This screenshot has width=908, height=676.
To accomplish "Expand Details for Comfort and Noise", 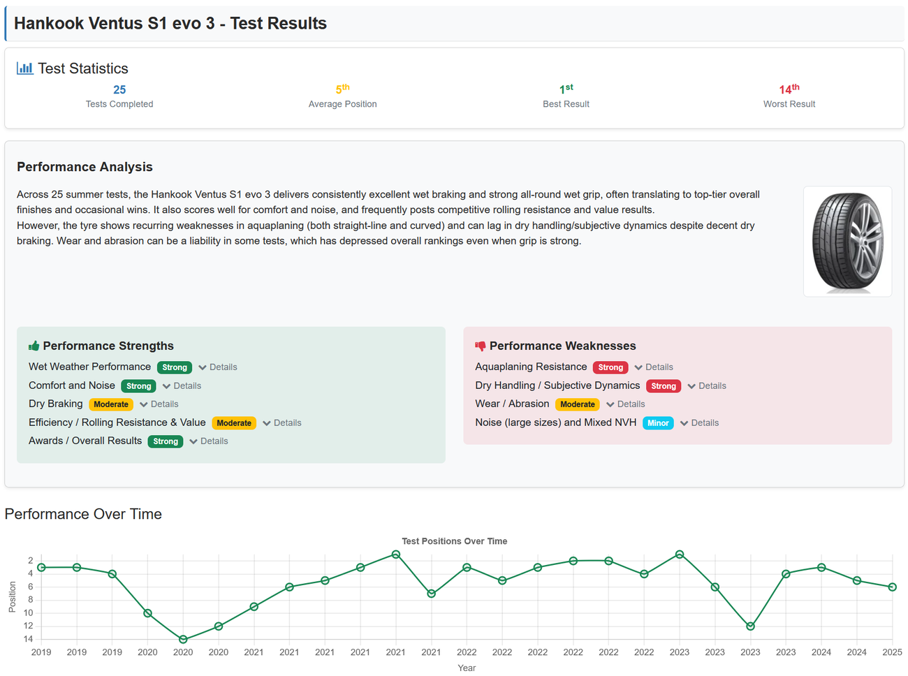I will (182, 385).
